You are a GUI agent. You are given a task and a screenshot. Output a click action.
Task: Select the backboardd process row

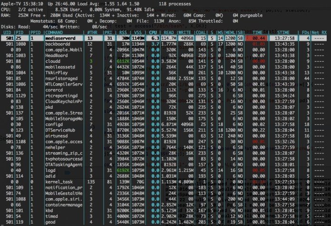(x=164, y=44)
